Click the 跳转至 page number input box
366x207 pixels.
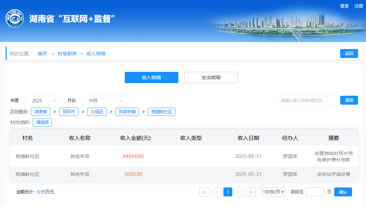[315, 192]
